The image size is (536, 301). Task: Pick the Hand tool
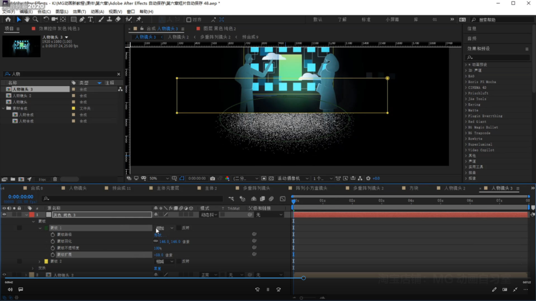[x=27, y=19]
